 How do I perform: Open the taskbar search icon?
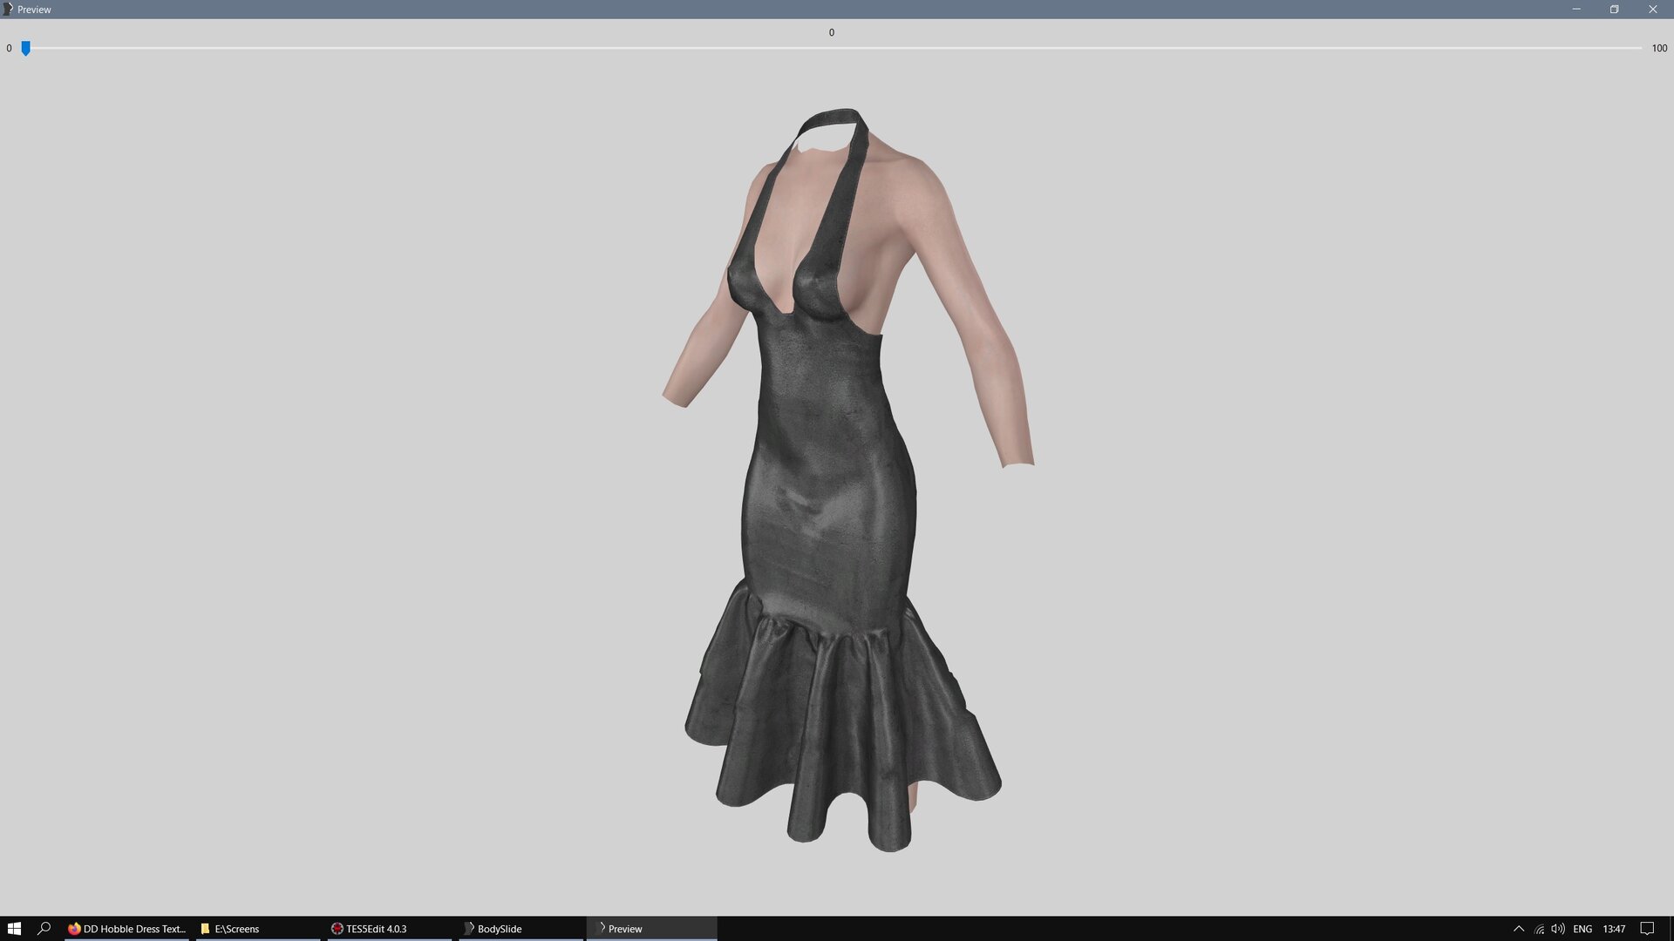click(44, 929)
